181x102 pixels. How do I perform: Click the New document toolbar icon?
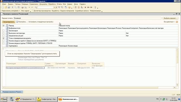(3, 7)
